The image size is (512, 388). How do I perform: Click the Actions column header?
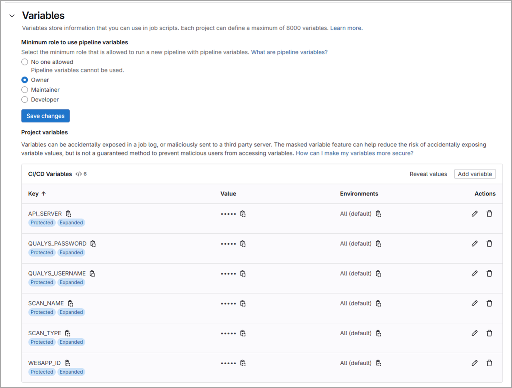485,194
